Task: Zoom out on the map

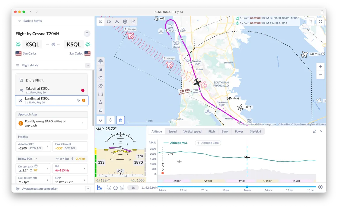Action: (x=320, y=75)
